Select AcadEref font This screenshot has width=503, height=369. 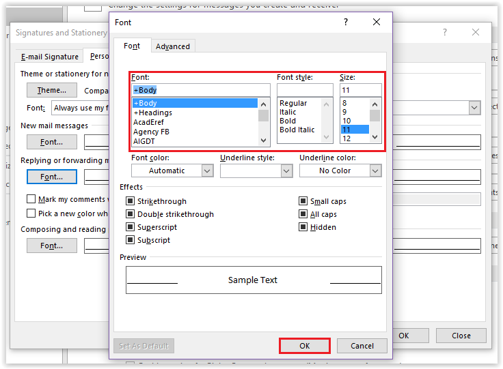(x=195, y=122)
